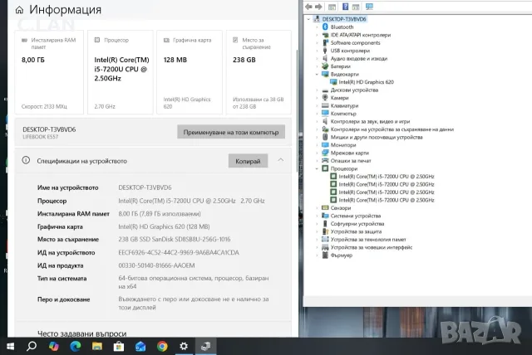Click the Инсталирана RAM памет card
The width and height of the screenshot is (532, 355).
[x=49, y=72]
